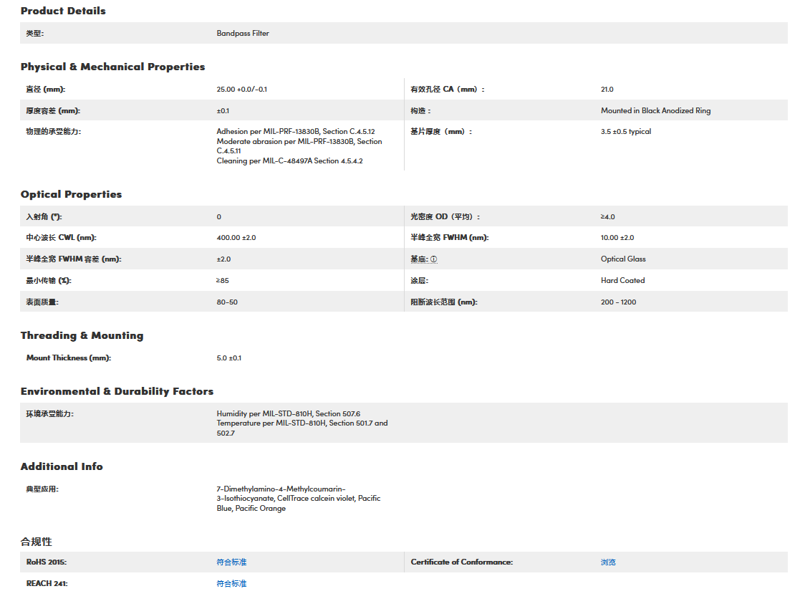This screenshot has width=805, height=609.
Task: Click the 400.00 ±2.0 center wavelength value
Action: [x=236, y=238]
